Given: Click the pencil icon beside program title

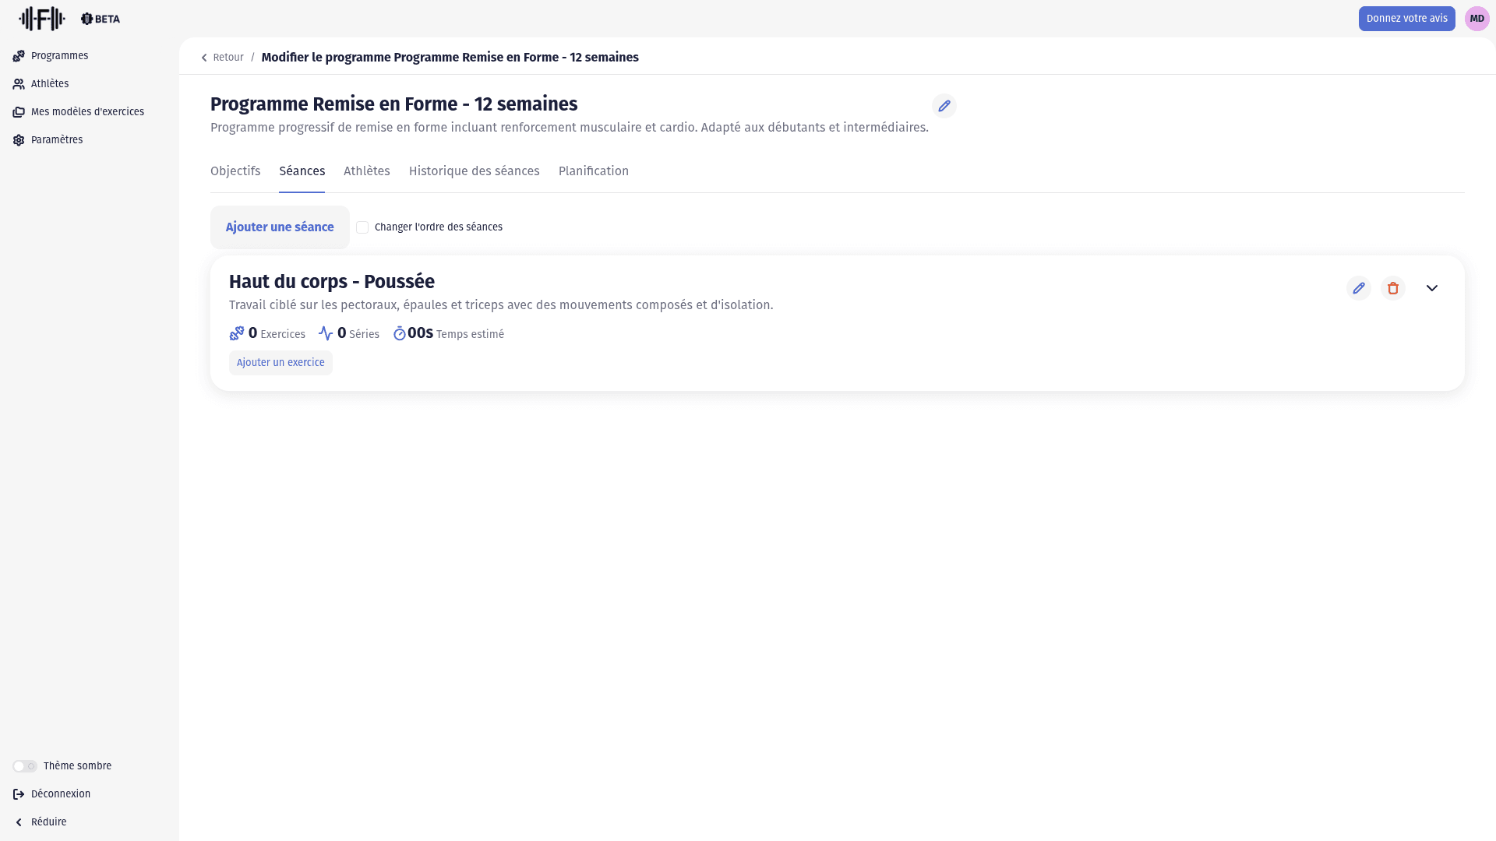Looking at the screenshot, I should [x=944, y=106].
